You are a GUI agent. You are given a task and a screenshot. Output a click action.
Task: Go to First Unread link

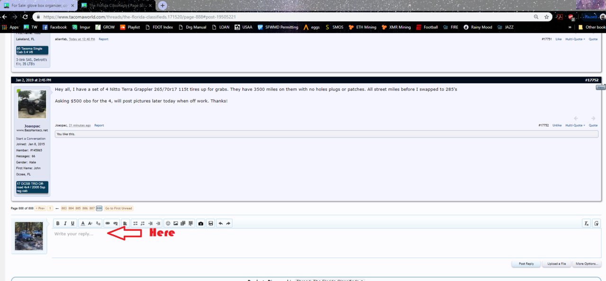(118, 208)
